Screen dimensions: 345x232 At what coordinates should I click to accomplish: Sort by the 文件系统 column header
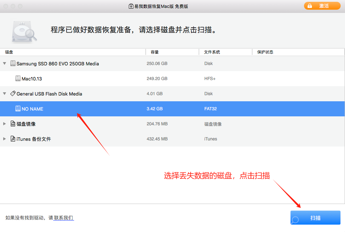212,52
